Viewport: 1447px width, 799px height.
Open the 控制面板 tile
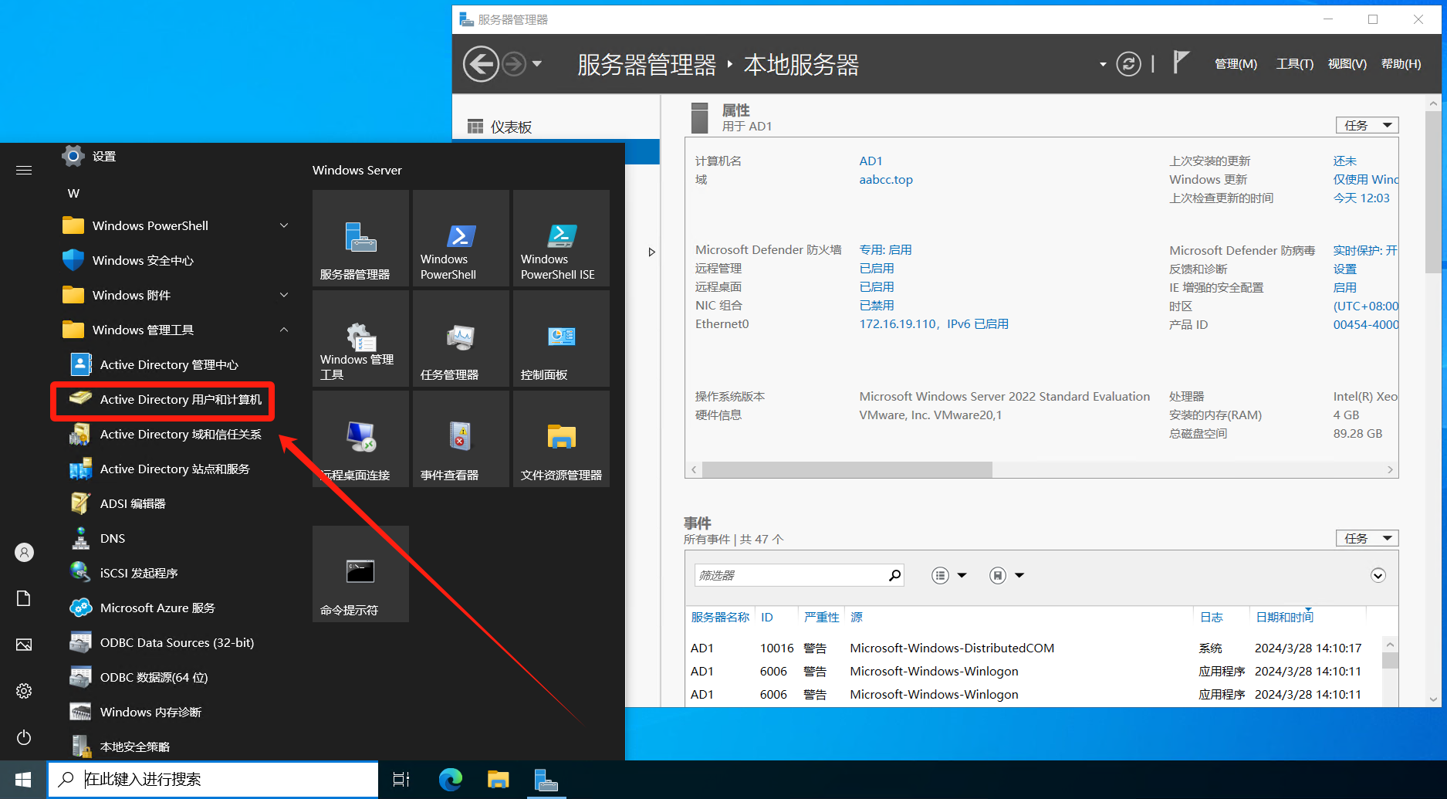pyautogui.click(x=561, y=339)
